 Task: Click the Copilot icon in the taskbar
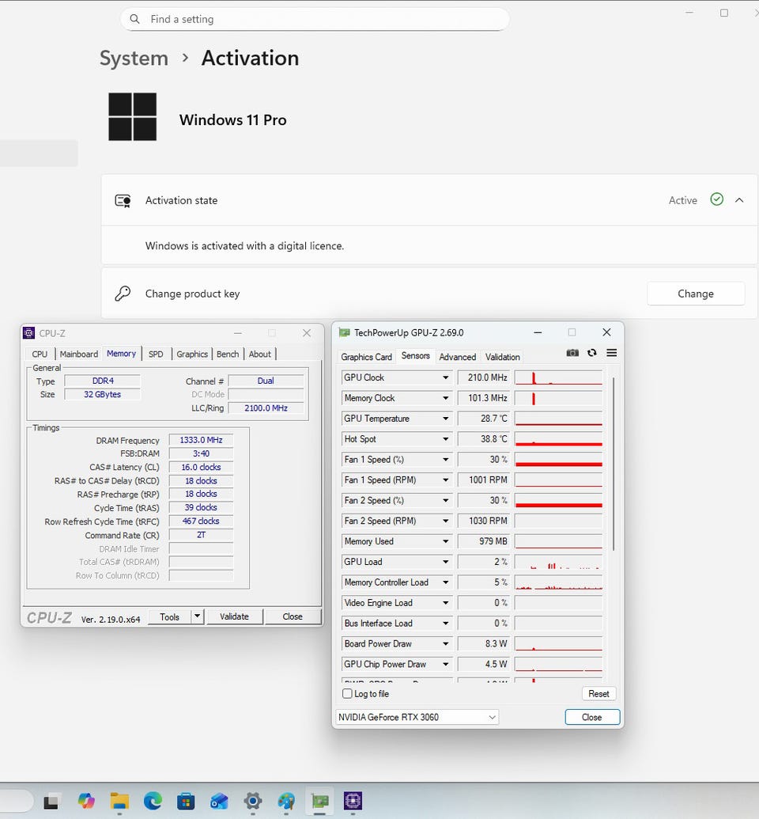(86, 801)
